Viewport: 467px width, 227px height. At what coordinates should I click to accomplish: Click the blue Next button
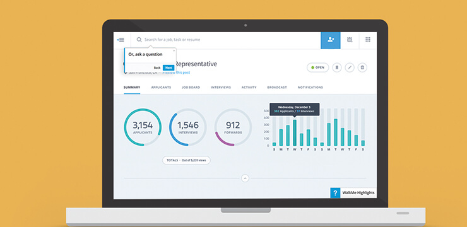tap(168, 68)
